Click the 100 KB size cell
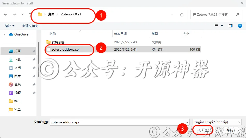The width and height of the screenshot is (246, 138). tap(195, 50)
